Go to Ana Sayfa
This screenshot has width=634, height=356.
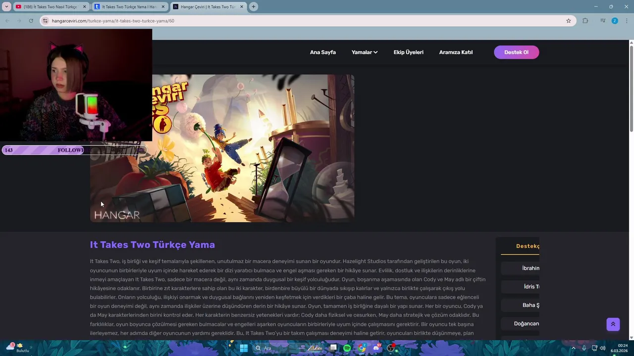click(323, 52)
